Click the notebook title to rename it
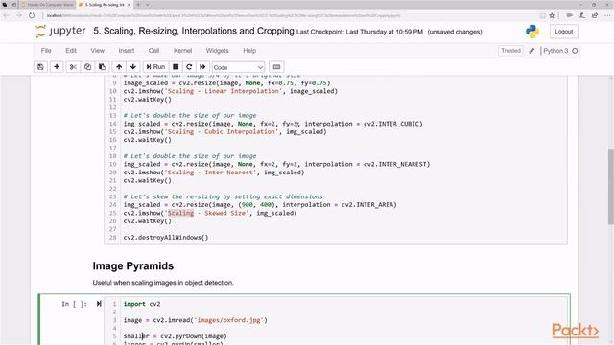 [x=194, y=31]
